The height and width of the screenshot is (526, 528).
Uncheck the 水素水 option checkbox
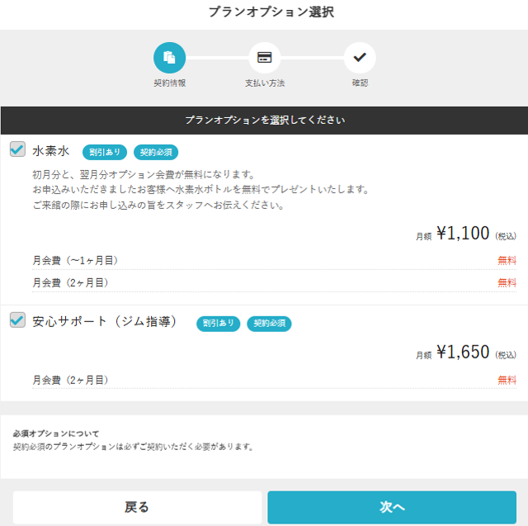(x=17, y=149)
